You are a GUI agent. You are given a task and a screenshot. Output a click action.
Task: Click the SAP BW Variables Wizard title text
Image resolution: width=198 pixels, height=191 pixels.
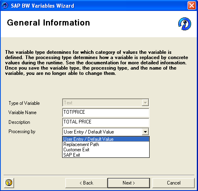point(42,6)
